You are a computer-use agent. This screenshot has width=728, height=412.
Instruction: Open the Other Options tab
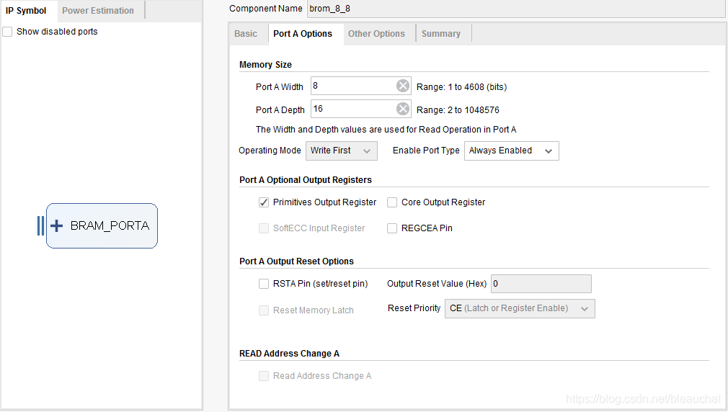[376, 34]
